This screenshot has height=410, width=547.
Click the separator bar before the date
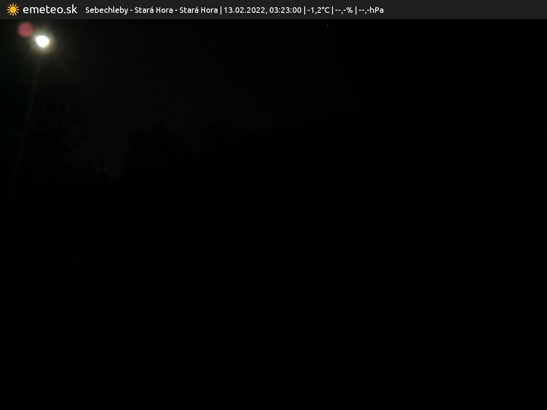(221, 10)
